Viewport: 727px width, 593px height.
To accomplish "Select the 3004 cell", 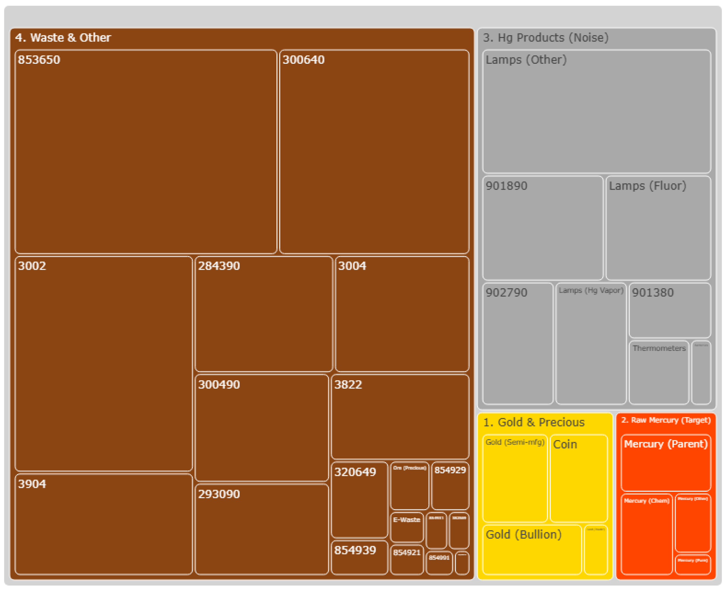I will coord(402,314).
